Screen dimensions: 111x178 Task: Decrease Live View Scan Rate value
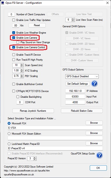(73, 21)
